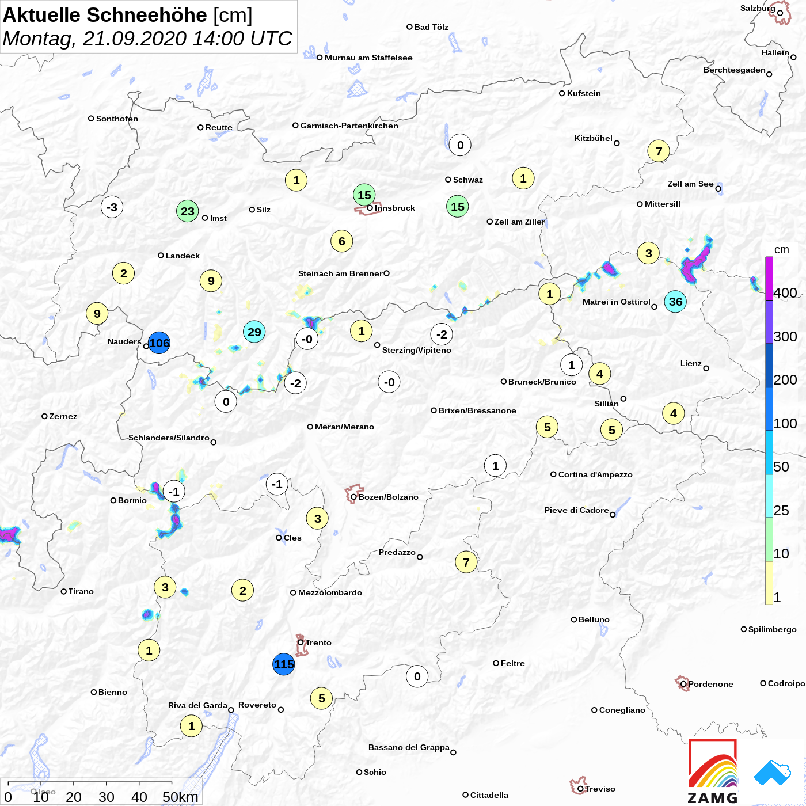The image size is (806, 806).
Task: Click the blue house logo icon
Action: tap(773, 773)
